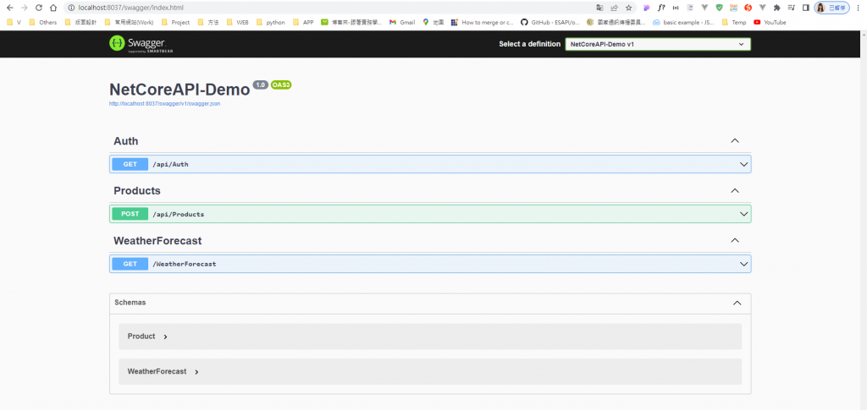The image size is (867, 410).
Task: Open the media control playlist icon
Action: 792,8
